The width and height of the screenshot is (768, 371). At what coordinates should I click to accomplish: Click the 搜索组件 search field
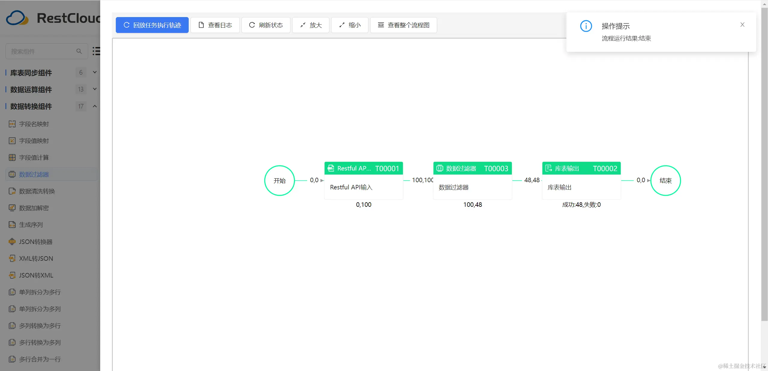(42, 51)
